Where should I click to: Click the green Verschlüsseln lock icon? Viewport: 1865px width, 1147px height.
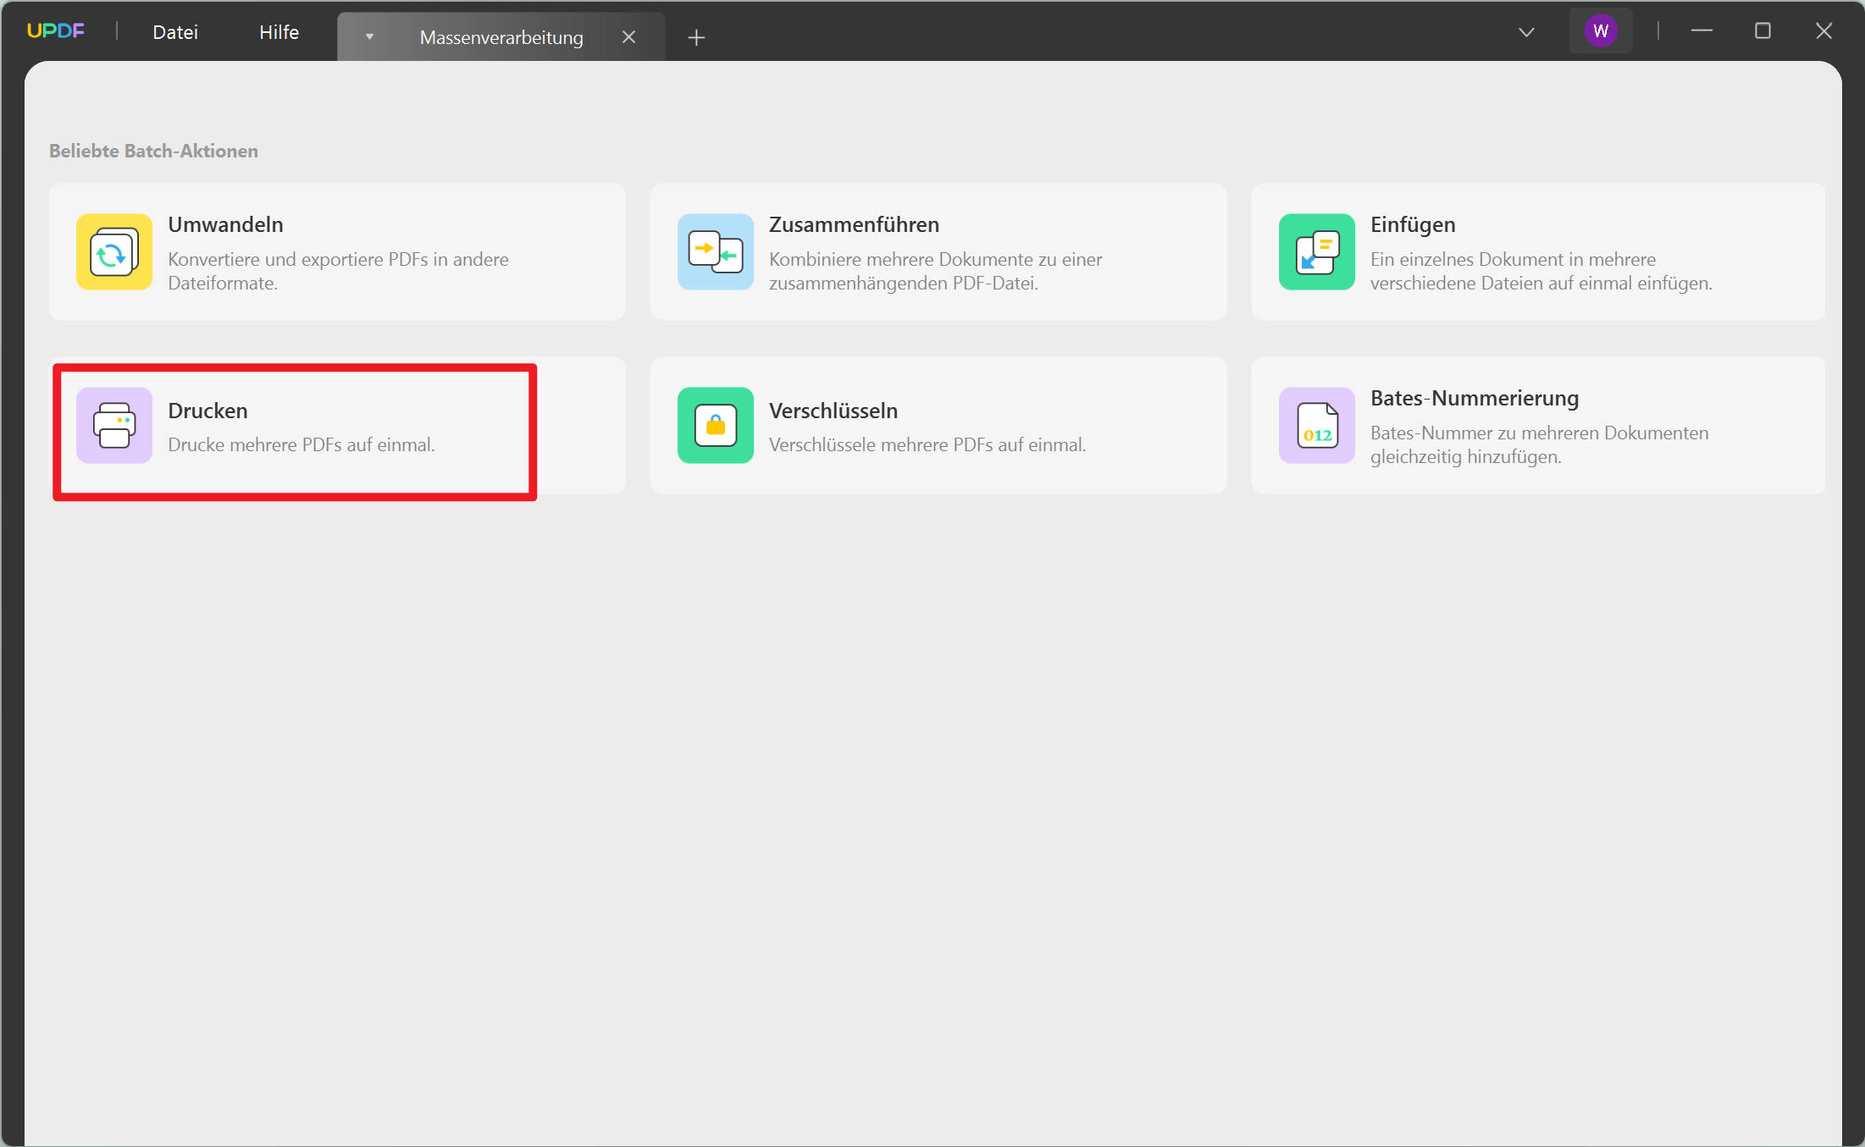point(716,426)
